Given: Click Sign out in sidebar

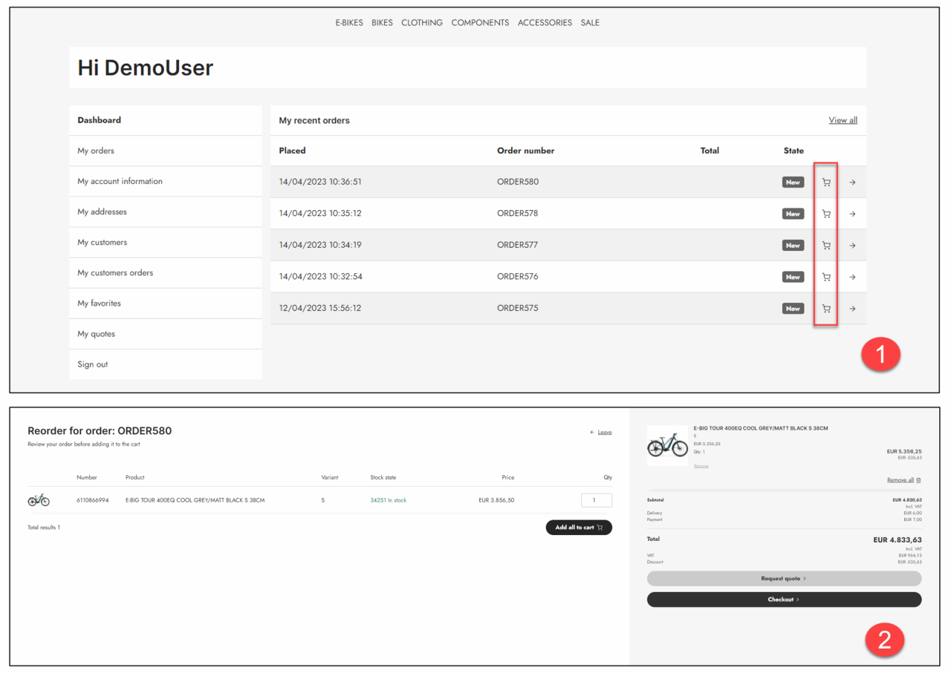Looking at the screenshot, I should point(93,364).
